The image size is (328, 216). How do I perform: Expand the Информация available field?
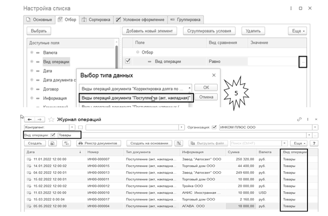(32, 98)
